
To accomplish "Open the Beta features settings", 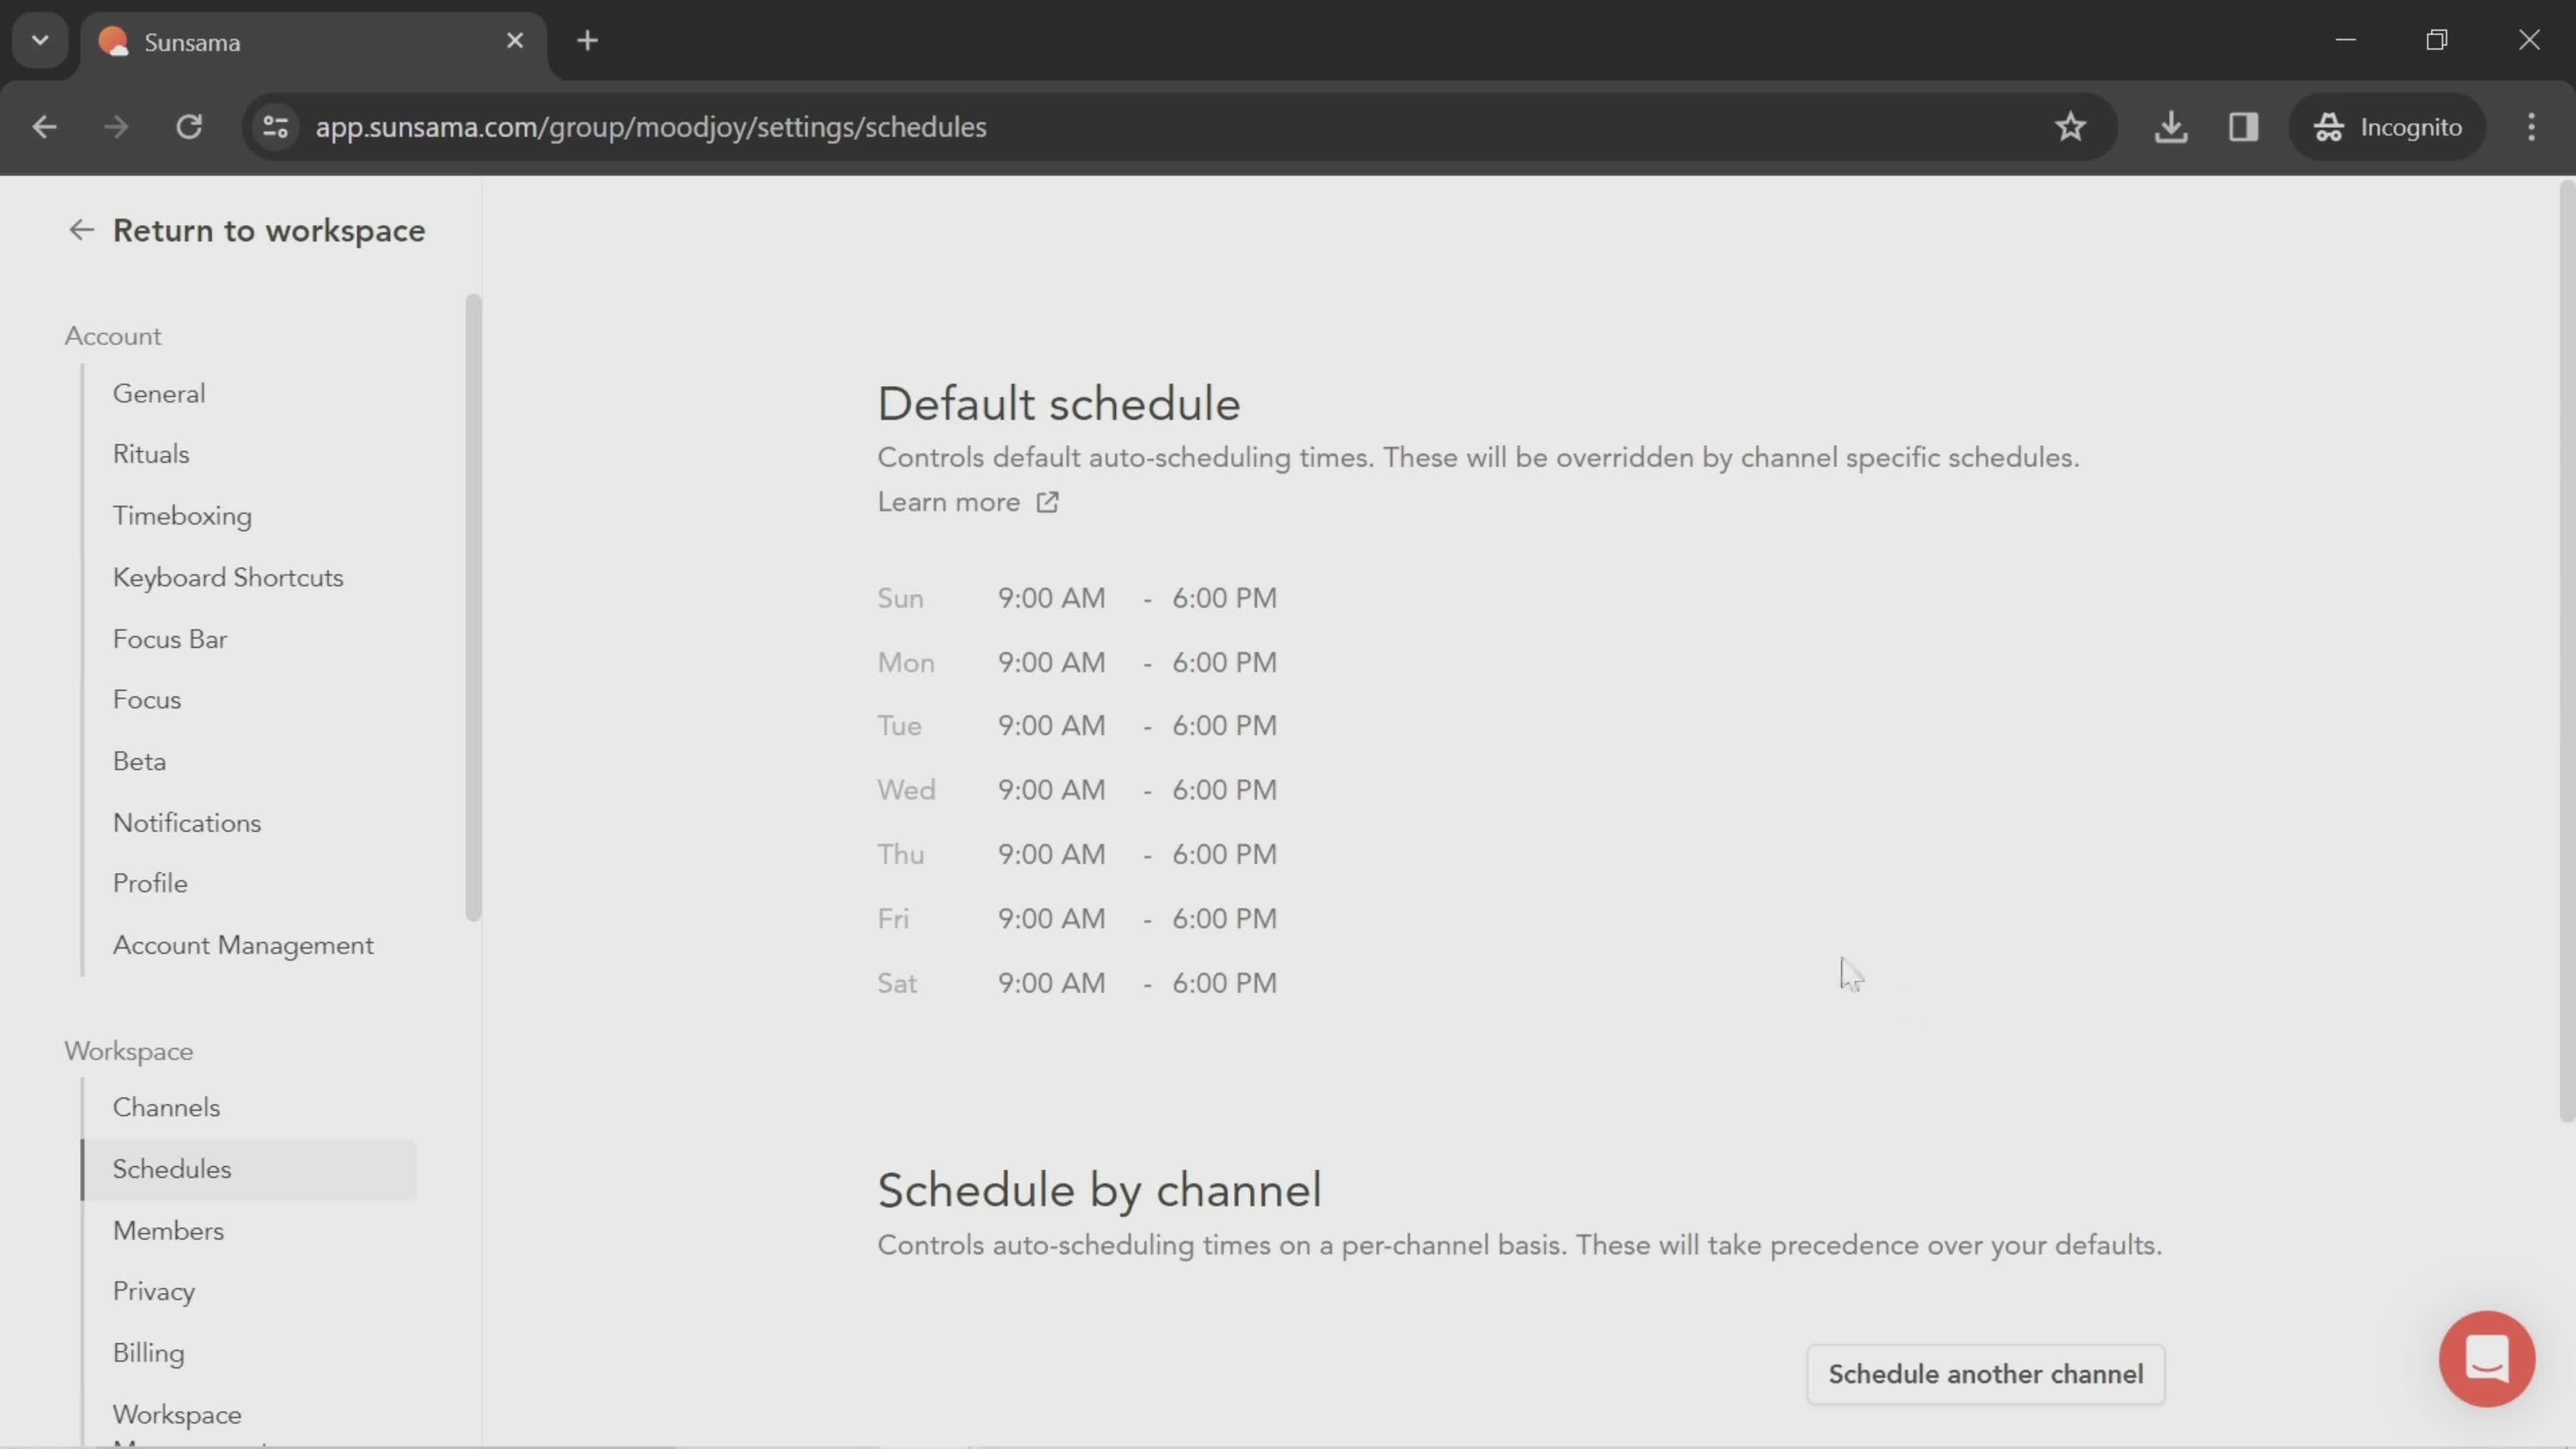I will [138, 761].
